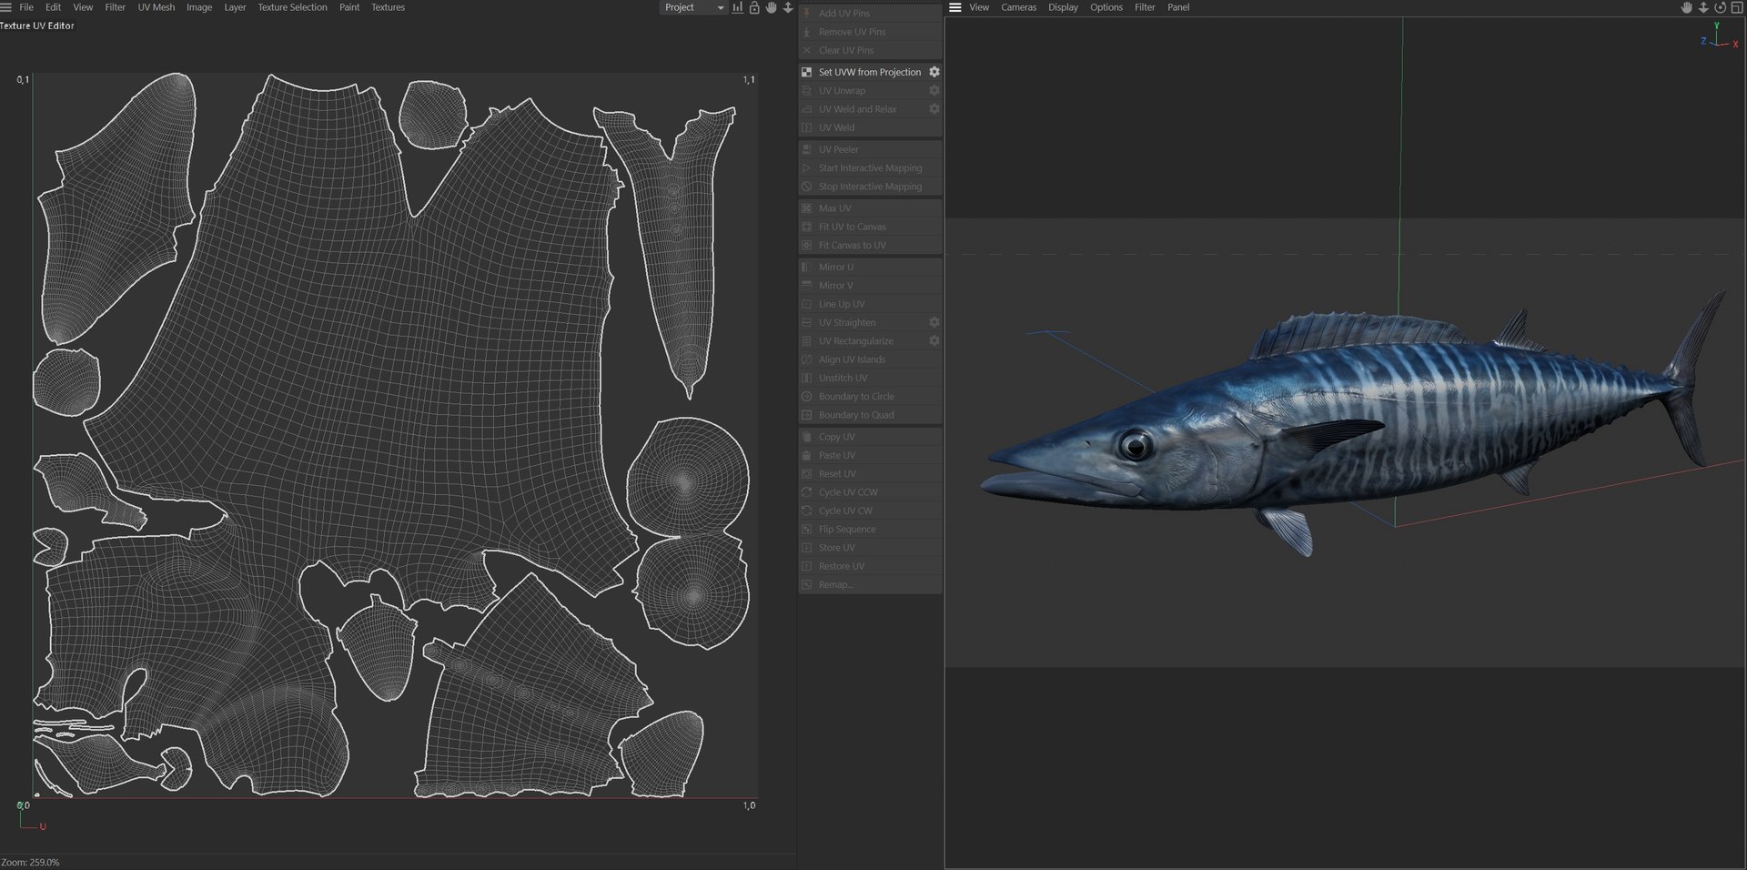Open UV Unwrap settings gear
Viewport: 1747px width, 870px height.
[x=934, y=90]
